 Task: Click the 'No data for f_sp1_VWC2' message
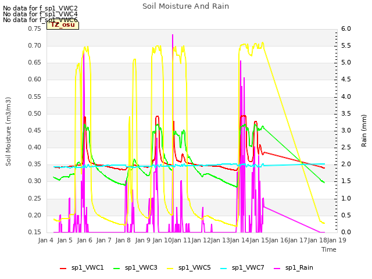click(x=40, y=8)
